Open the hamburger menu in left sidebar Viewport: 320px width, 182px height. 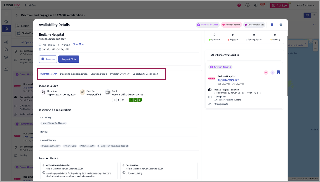point(6,14)
